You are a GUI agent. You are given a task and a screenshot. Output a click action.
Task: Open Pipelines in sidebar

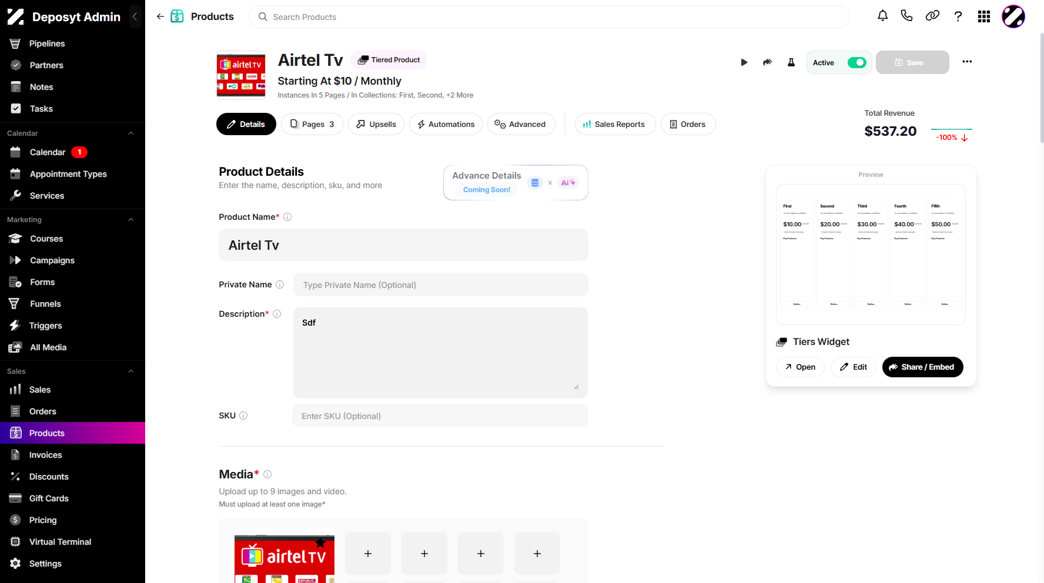pyautogui.click(x=72, y=43)
